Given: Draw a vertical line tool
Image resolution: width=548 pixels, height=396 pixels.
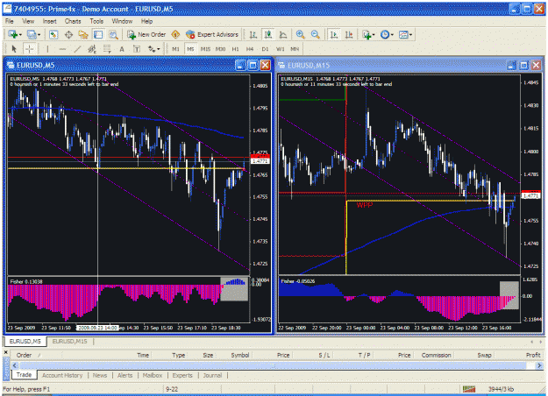Looking at the screenshot, I should click(x=47, y=49).
